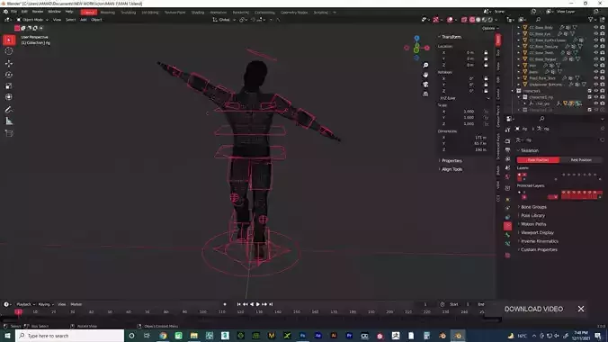
Task: Click the outliner filter funnel icon
Action: (x=591, y=20)
